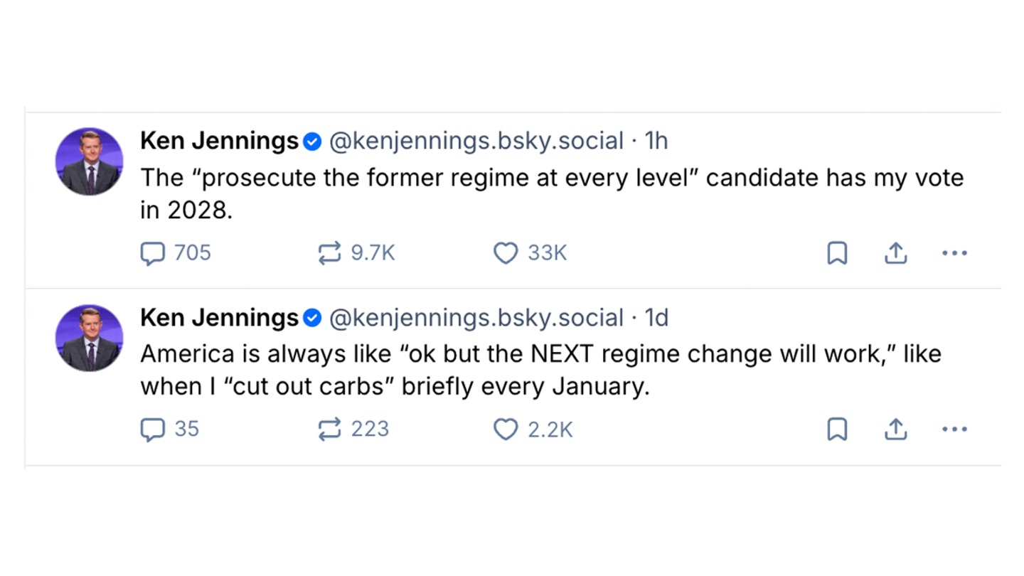Image resolution: width=1024 pixels, height=576 pixels.
Task: Reply to the 'cut out carbs' post
Action: pos(152,430)
